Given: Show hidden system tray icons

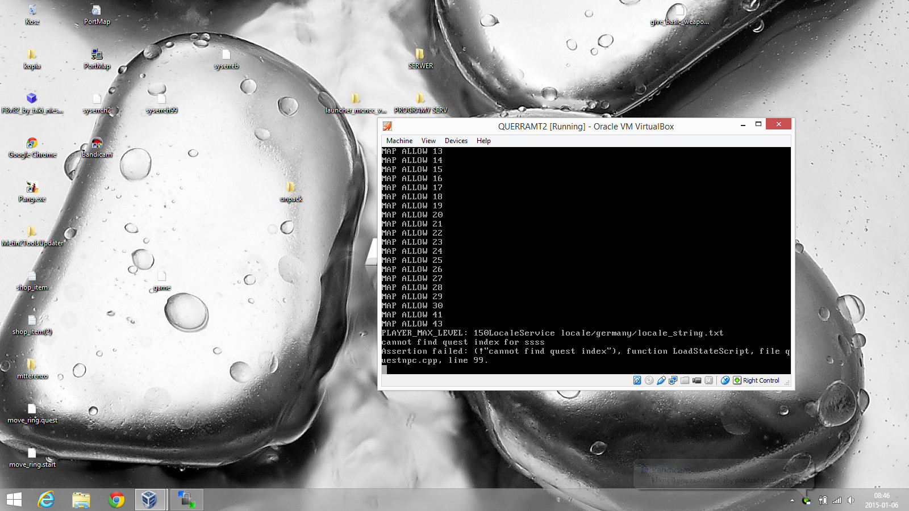Looking at the screenshot, I should tap(792, 500).
